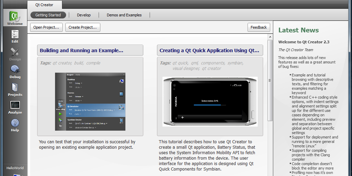Click the 'qml' tag
Image resolution: width=352 pixels, height=176 pixels.
(194, 63)
